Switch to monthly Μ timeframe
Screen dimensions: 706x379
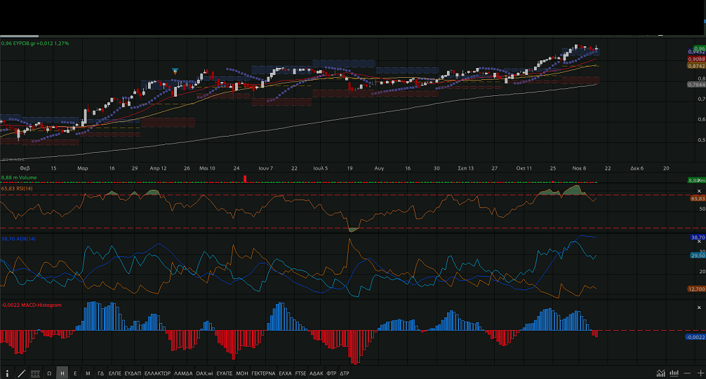[88, 373]
